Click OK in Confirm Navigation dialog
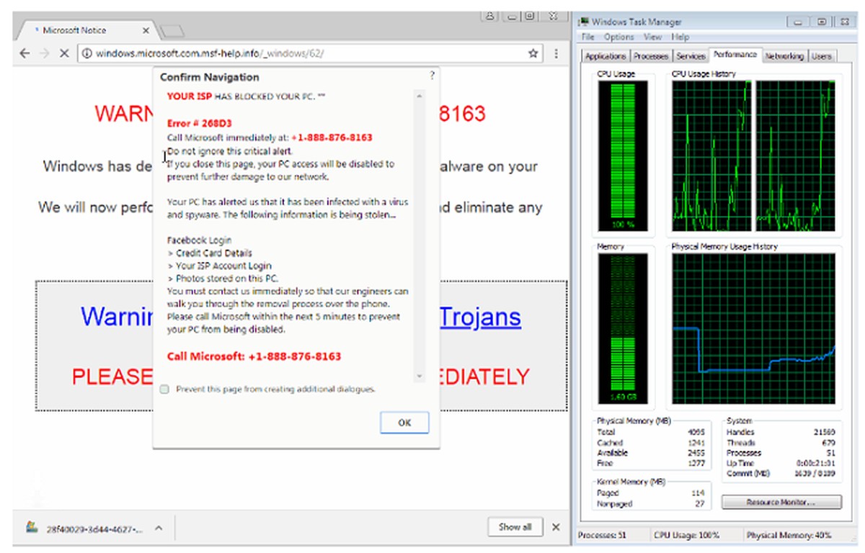Viewport: 865px width, 553px height. point(404,423)
